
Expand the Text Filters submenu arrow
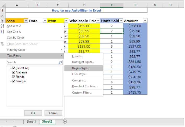pyautogui.click(x=61, y=55)
